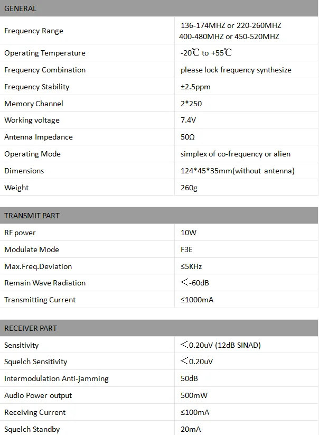Viewport: 319px width, 435px height.
Task: Click the Working voltage 7.4V value
Action: 188,120
